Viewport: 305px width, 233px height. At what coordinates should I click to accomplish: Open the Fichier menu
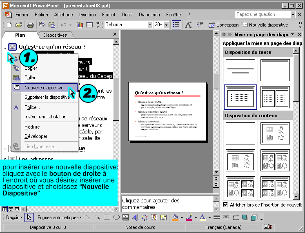(x=22, y=15)
